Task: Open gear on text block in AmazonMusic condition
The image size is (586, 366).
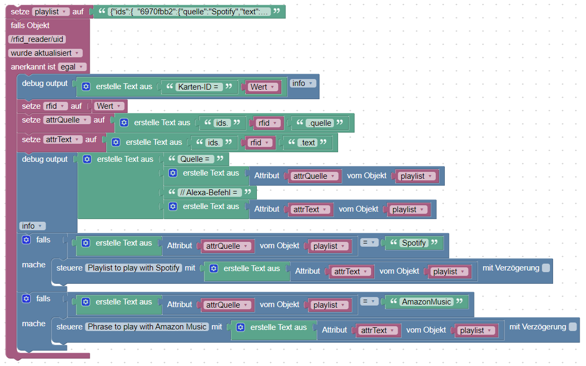Action: (85, 302)
